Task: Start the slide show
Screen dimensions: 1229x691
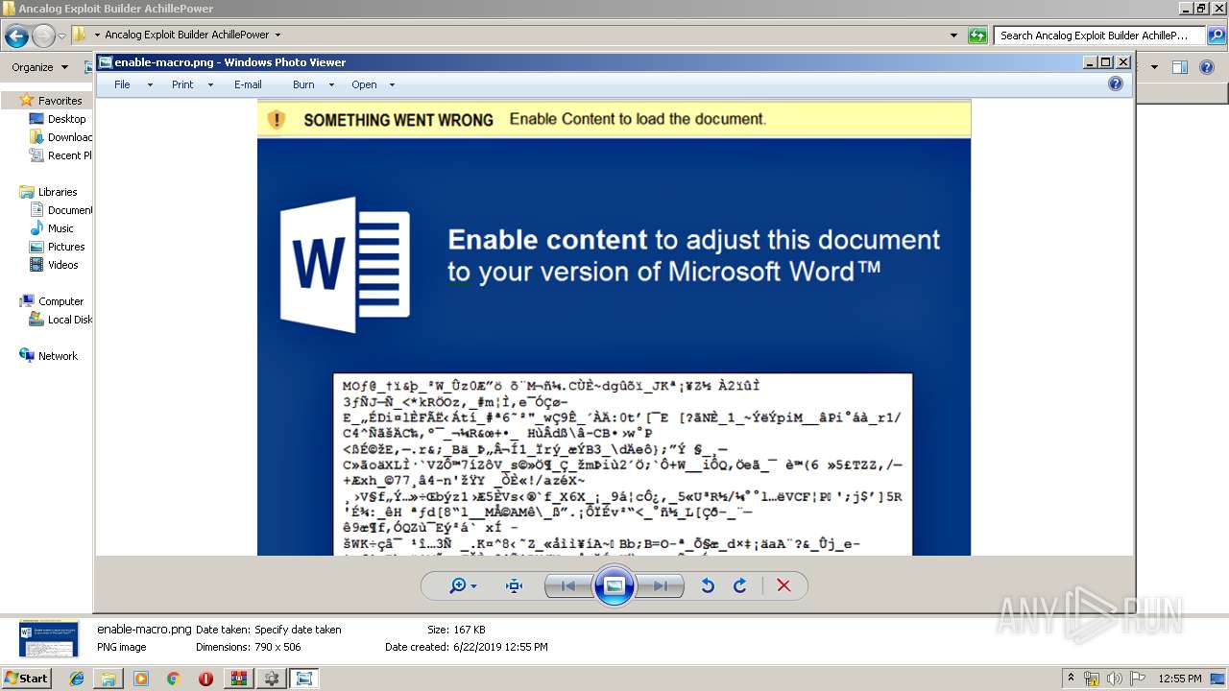Action: 614,585
